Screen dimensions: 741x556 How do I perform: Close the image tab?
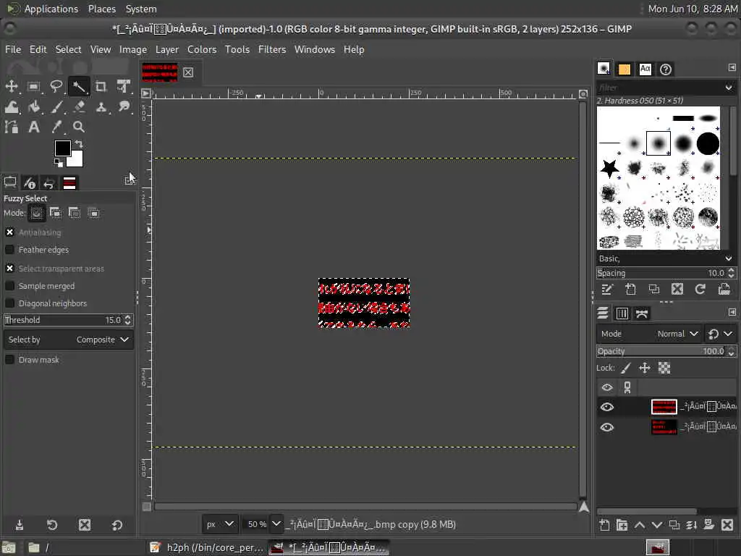188,72
